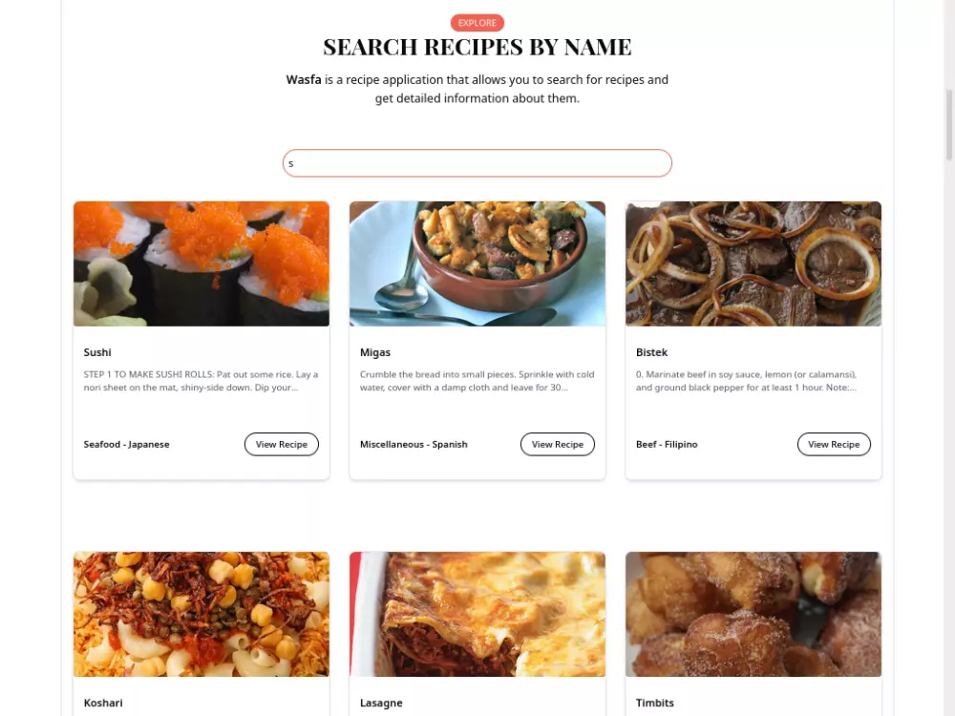Viewport: 955px width, 716px height.
Task: Open the Bistek recipe with View Recipe
Action: pos(834,445)
